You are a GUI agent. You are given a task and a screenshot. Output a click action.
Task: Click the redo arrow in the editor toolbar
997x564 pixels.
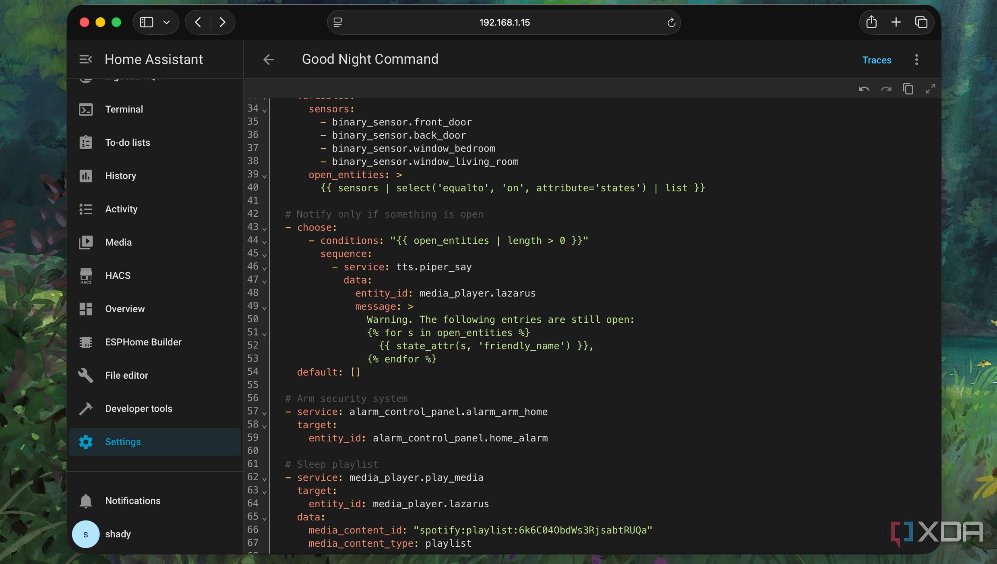click(886, 89)
